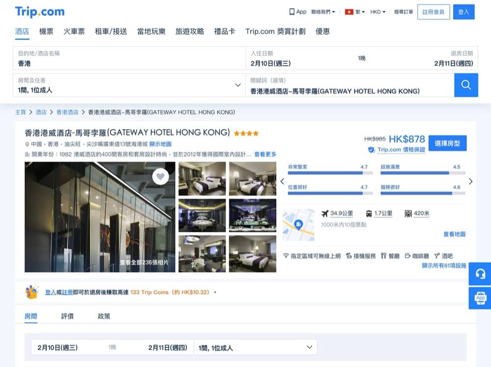
Task: Open the App download phone icon
Action: 292,12
